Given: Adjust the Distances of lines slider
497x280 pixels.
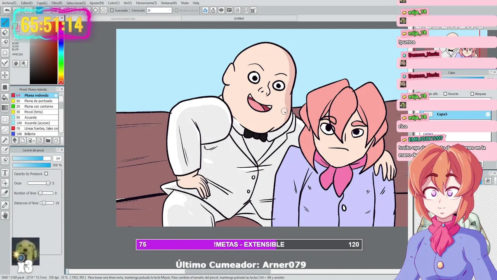Looking at the screenshot, I should 47,203.
